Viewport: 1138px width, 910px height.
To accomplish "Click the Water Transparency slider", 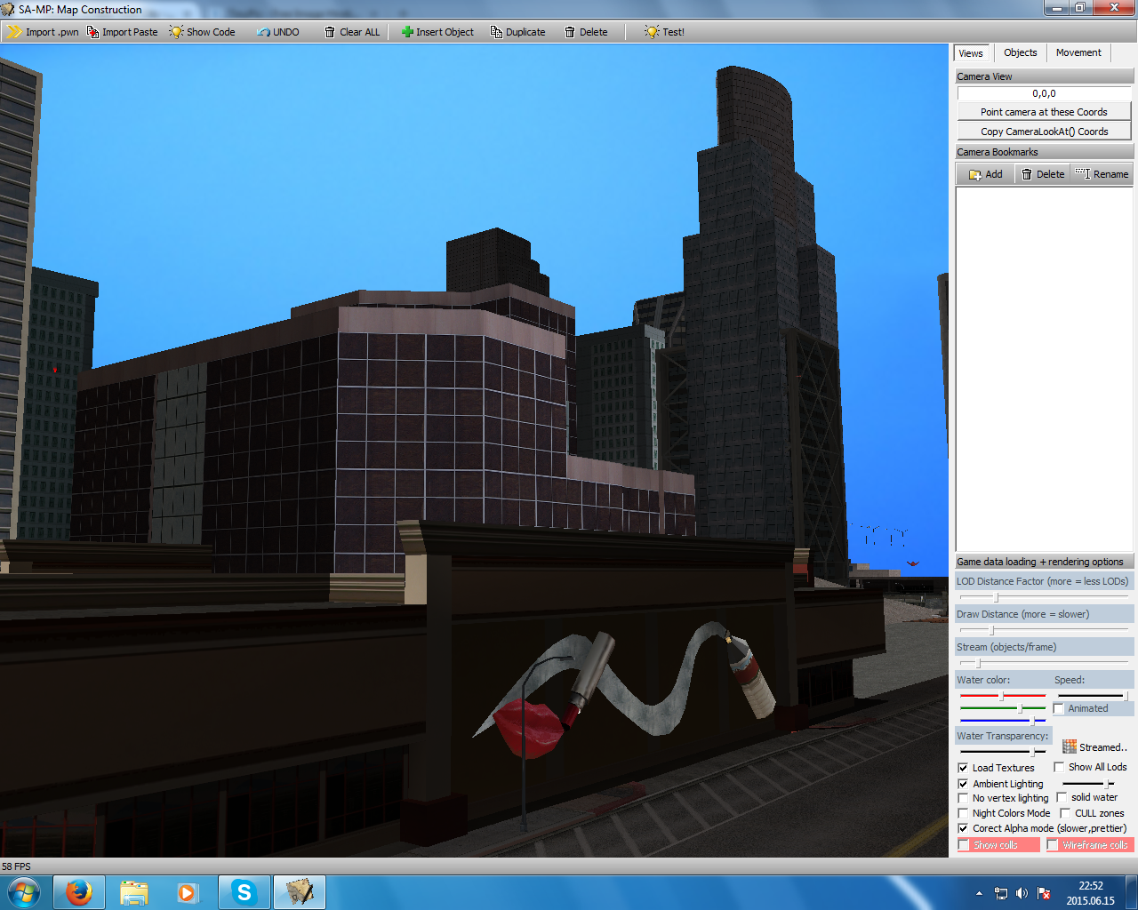I will click(1003, 752).
